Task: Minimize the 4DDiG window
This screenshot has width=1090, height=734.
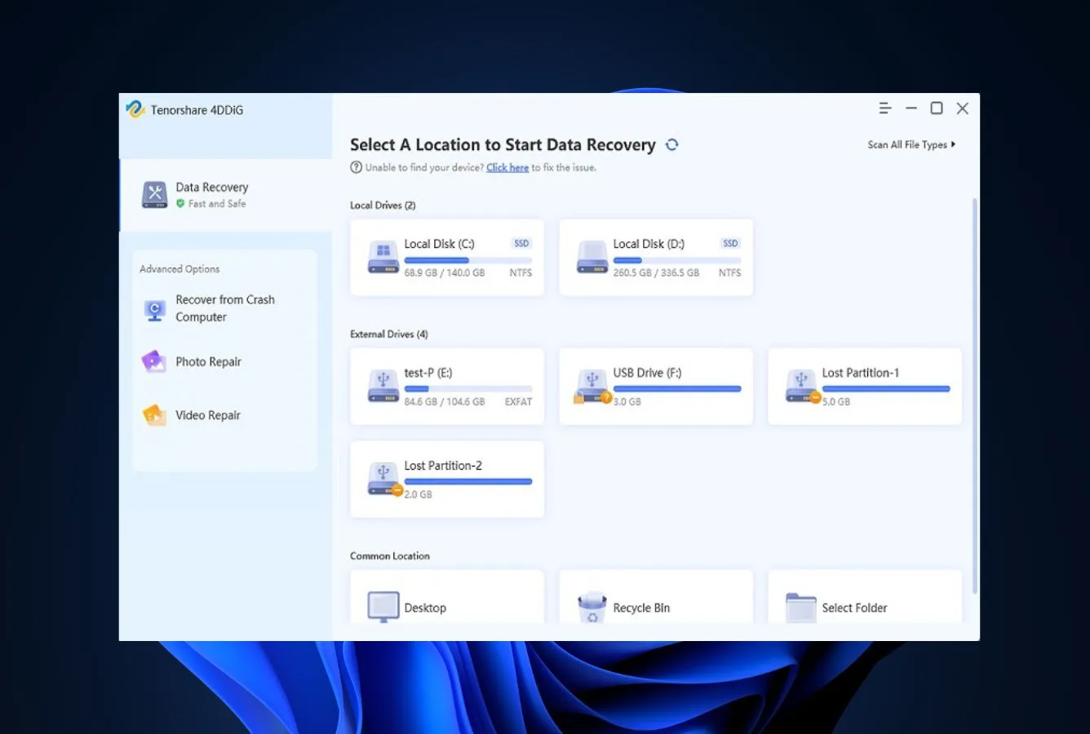Action: (x=911, y=108)
